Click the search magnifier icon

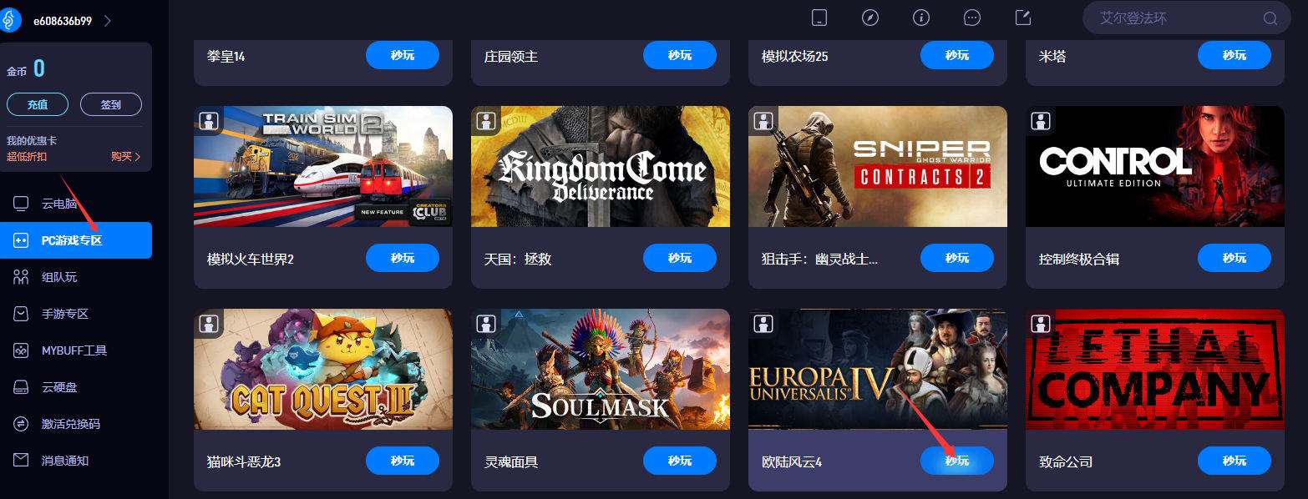1270,18
